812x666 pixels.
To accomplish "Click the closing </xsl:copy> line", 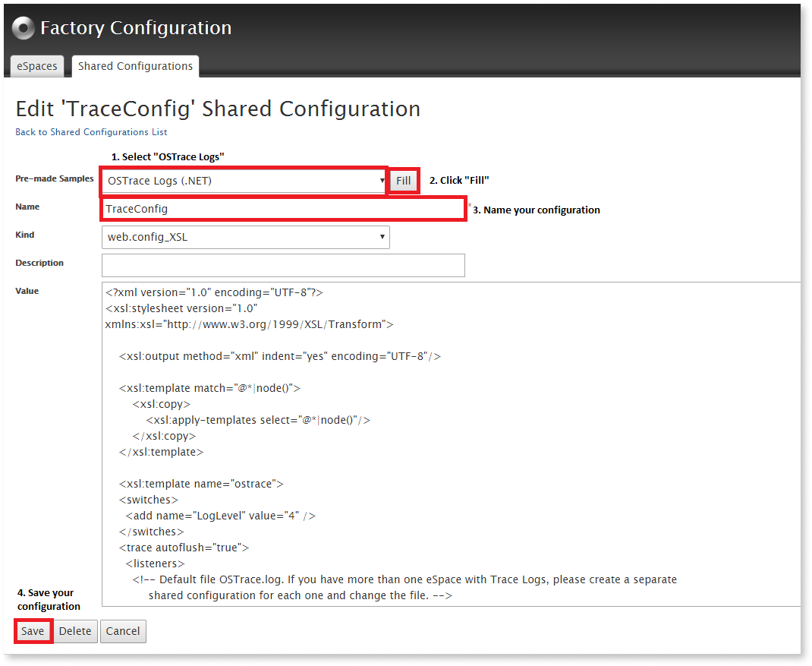I will tap(164, 436).
